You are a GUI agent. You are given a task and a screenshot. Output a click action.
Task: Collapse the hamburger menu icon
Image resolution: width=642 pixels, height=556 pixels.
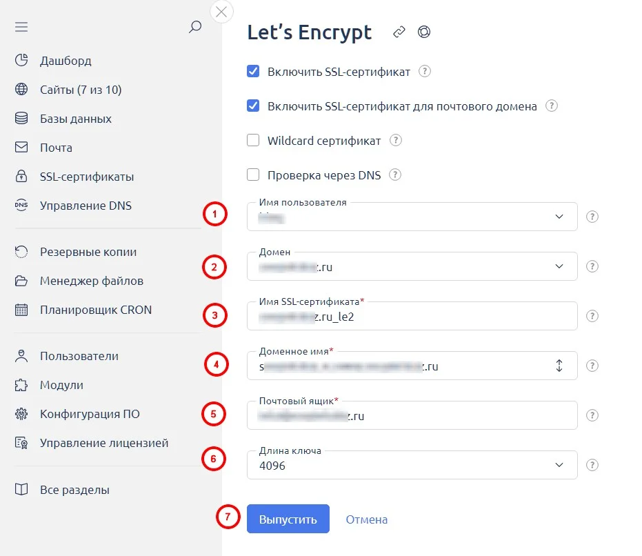tap(21, 27)
